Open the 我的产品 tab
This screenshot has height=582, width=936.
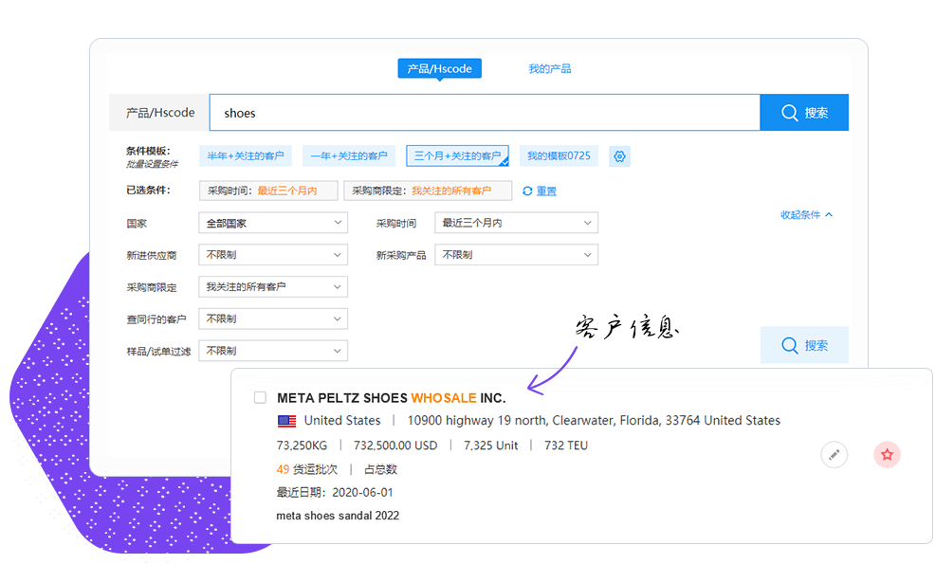(x=549, y=68)
